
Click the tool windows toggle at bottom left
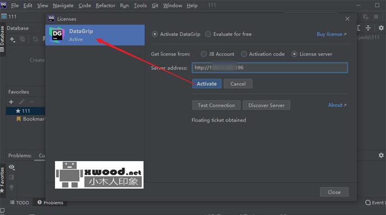click(2, 211)
